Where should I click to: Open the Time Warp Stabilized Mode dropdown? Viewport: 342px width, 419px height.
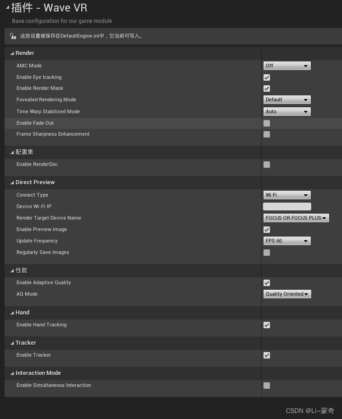click(287, 111)
